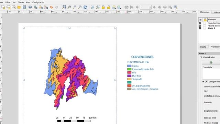Click the atlas page number field
The image size is (220, 124).
coord(144,7)
